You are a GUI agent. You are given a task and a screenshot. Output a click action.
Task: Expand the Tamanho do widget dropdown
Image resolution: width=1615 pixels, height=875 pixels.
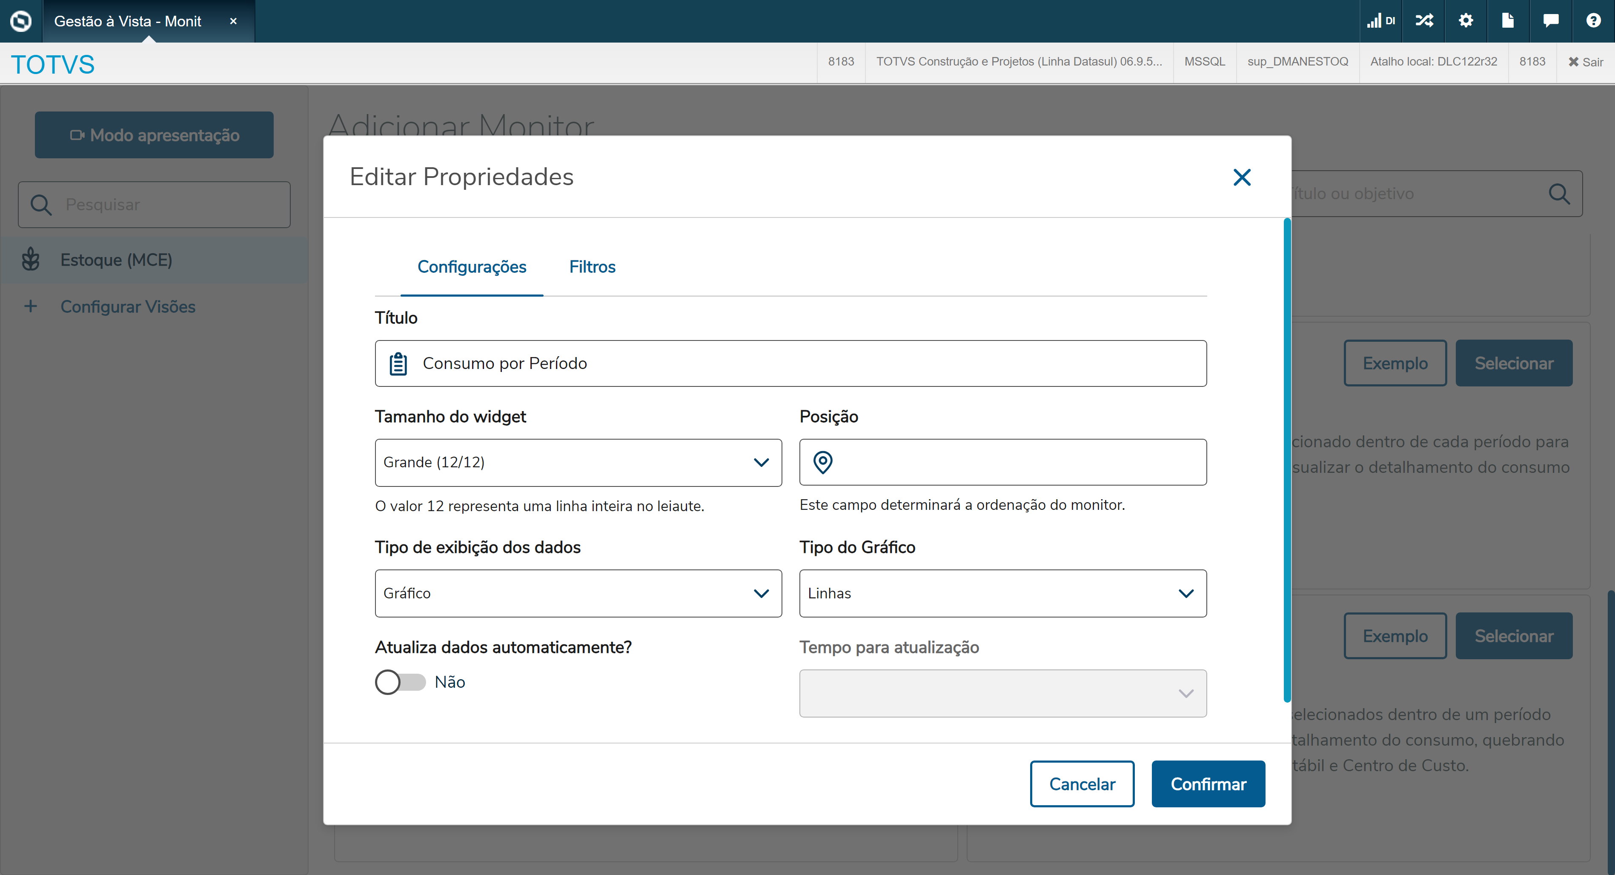[577, 463]
